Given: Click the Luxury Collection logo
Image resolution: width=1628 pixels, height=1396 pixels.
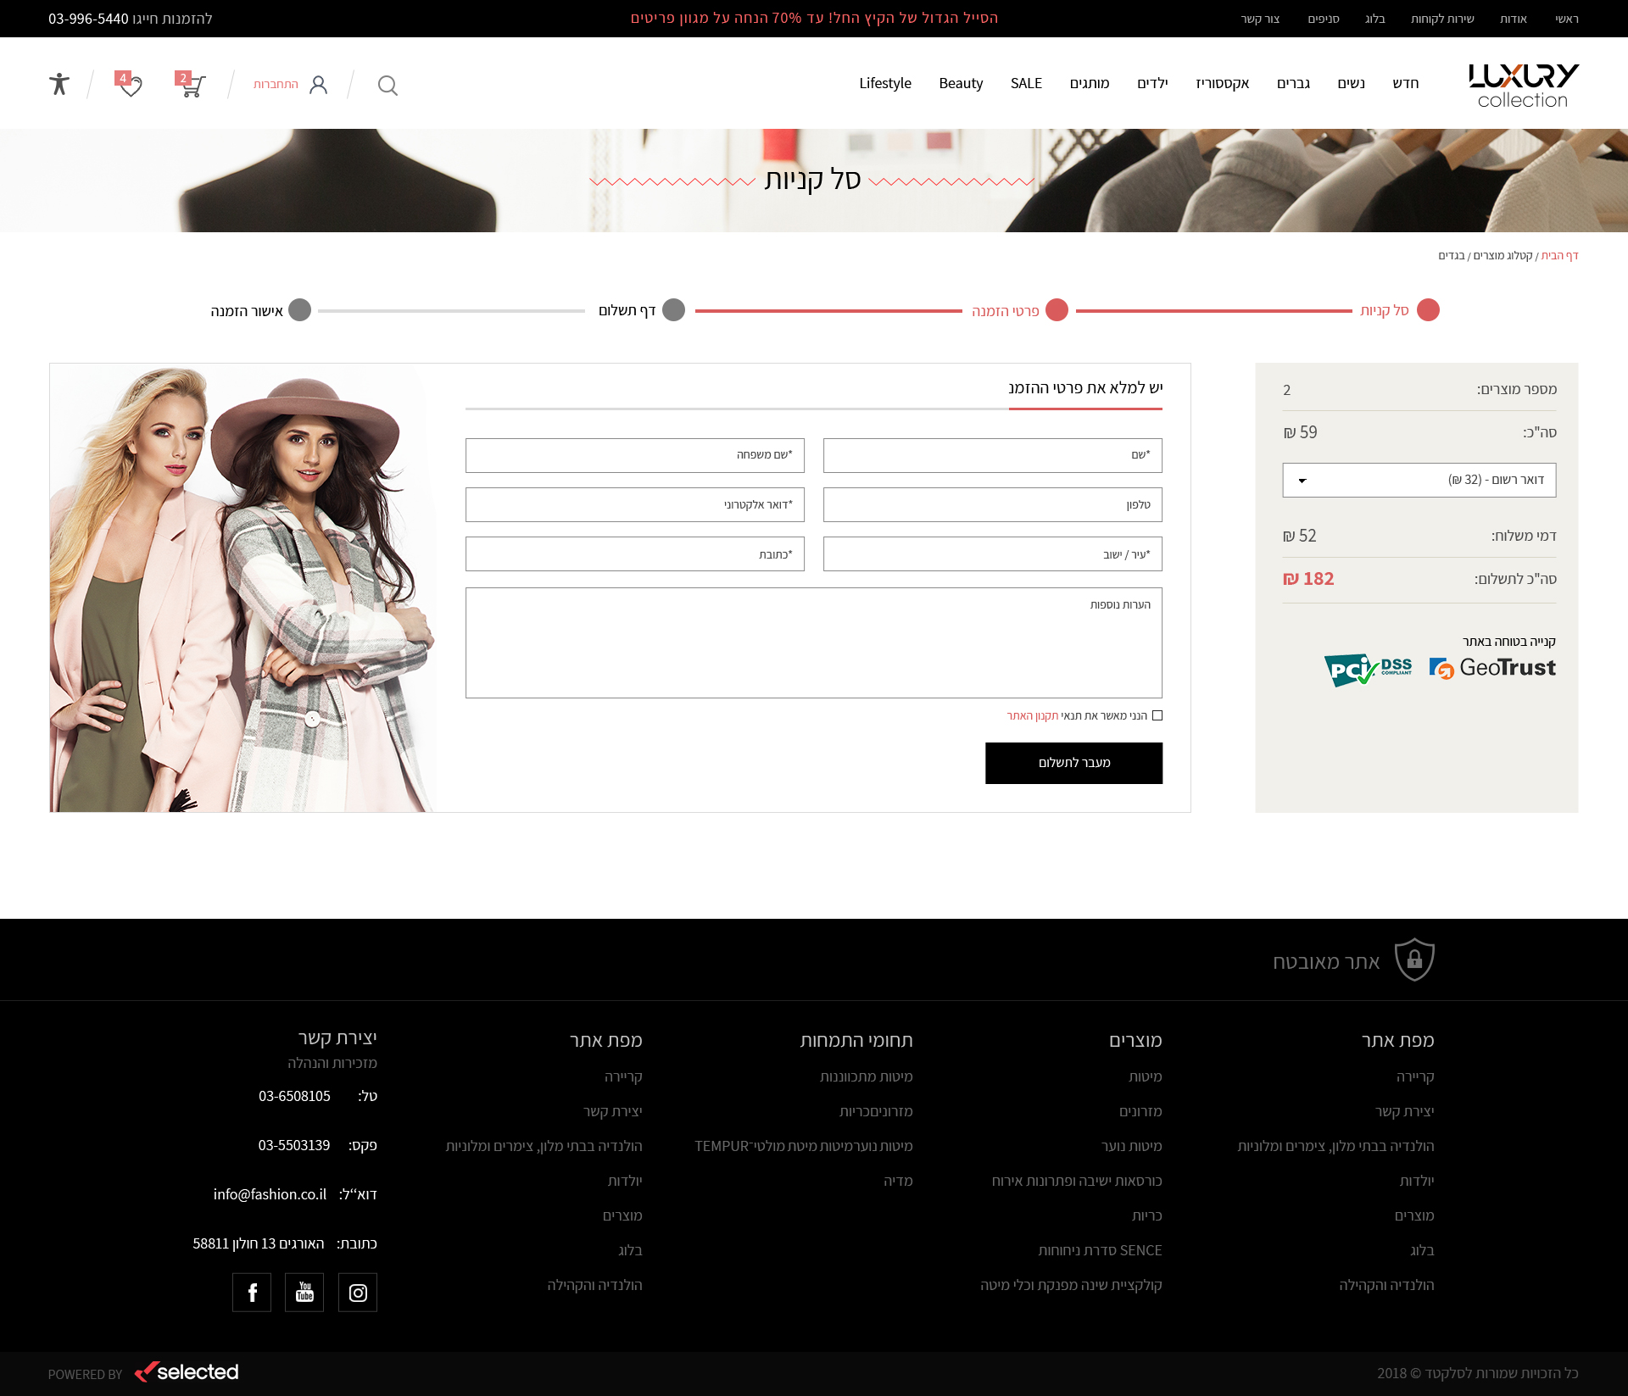Looking at the screenshot, I should pyautogui.click(x=1523, y=86).
